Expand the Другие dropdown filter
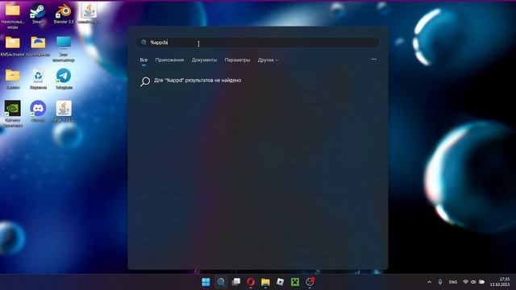This screenshot has width=516, height=290. point(268,60)
